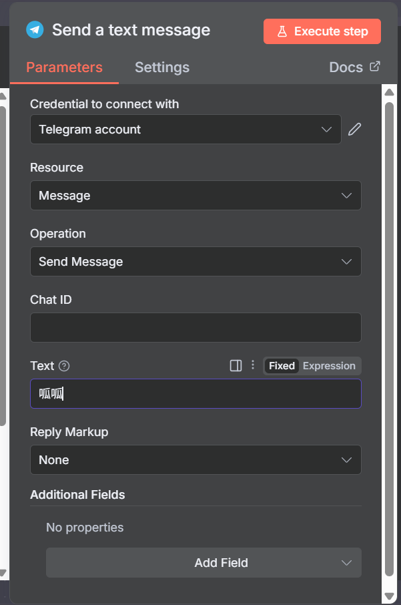Expand the Resource dropdown showing Message
Screen dimensions: 401x605
click(195, 196)
